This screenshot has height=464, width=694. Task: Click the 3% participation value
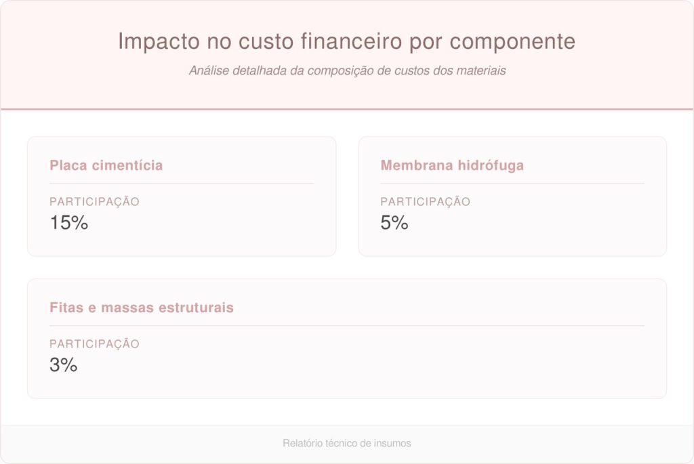pyautogui.click(x=63, y=365)
